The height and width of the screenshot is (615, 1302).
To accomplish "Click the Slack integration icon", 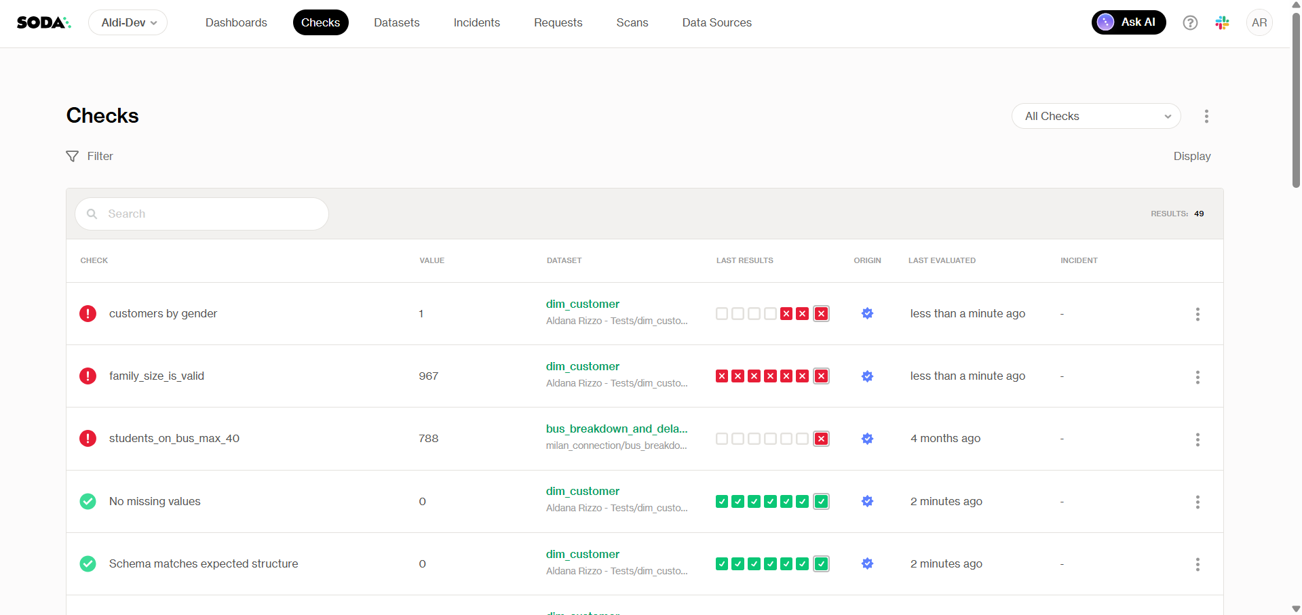I will pyautogui.click(x=1223, y=22).
